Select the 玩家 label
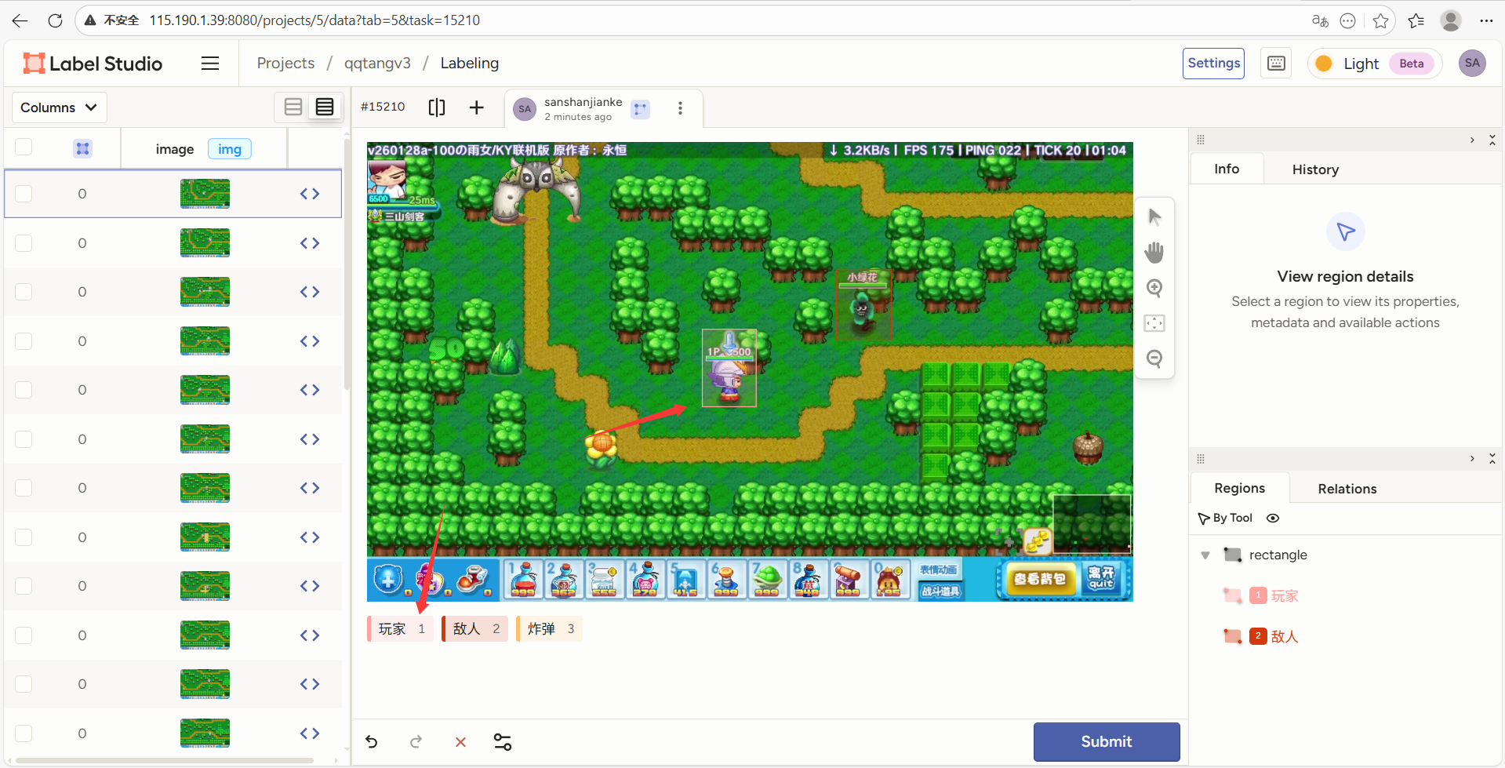 click(400, 628)
